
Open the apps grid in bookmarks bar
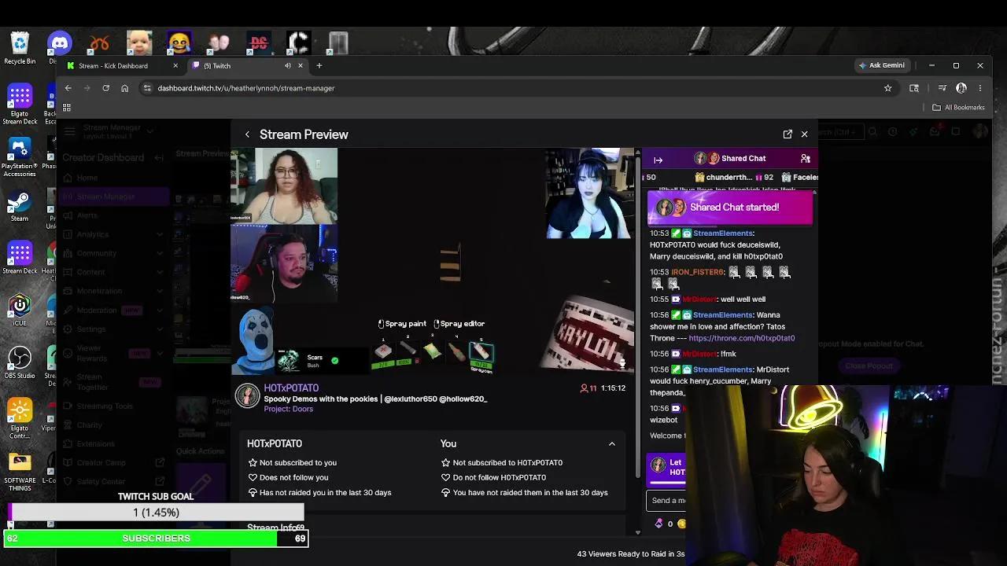(x=67, y=108)
